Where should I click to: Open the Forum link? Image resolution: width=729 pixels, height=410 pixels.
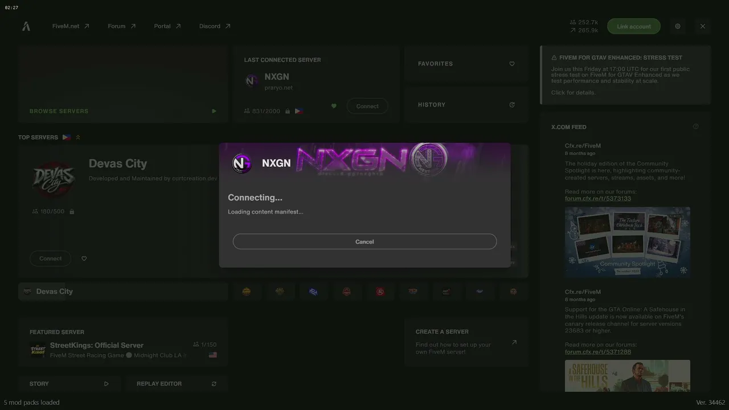click(122, 26)
